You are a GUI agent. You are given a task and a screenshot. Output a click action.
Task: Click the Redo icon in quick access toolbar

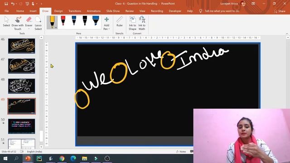point(20,4)
